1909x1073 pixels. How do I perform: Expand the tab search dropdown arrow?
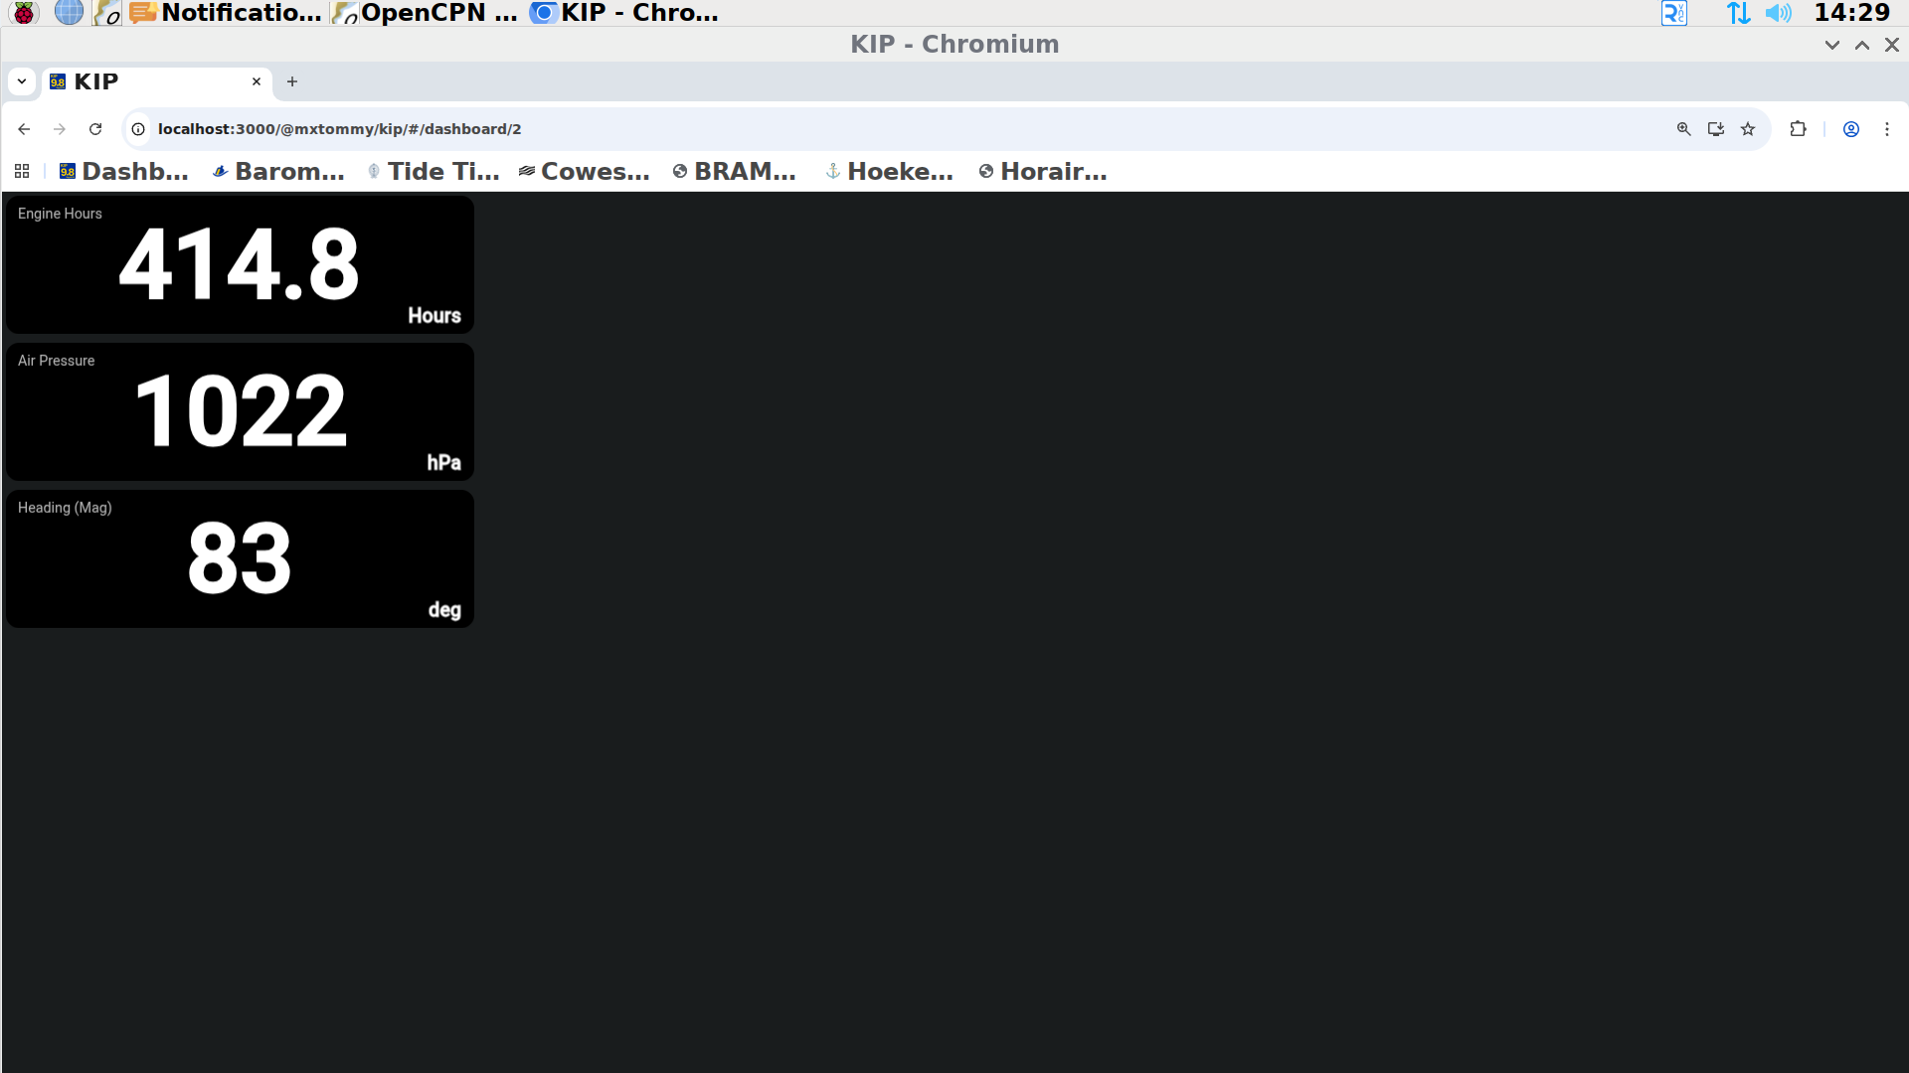click(x=21, y=81)
